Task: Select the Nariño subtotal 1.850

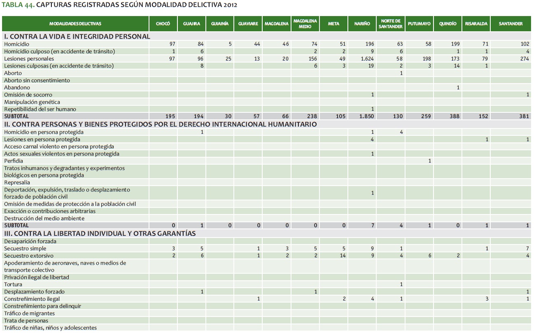Action: [366, 116]
